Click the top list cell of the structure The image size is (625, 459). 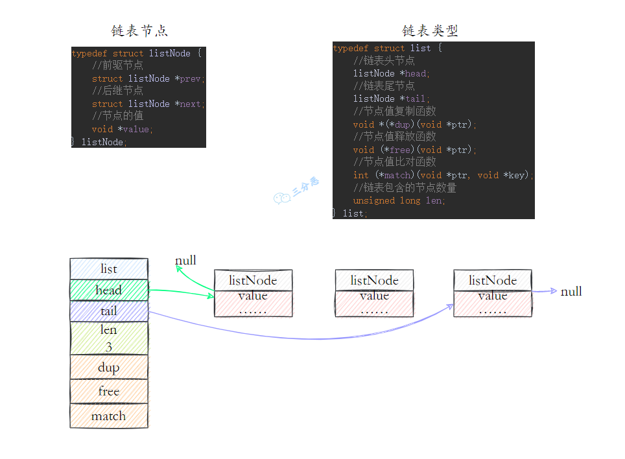pos(108,268)
